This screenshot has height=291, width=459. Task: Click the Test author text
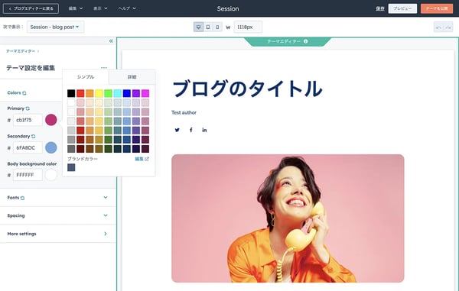click(184, 112)
